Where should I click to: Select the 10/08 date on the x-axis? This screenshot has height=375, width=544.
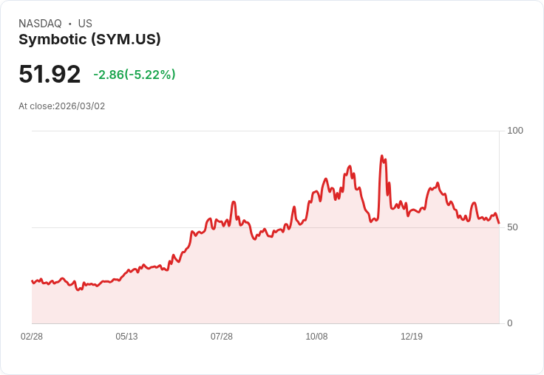tap(316, 337)
